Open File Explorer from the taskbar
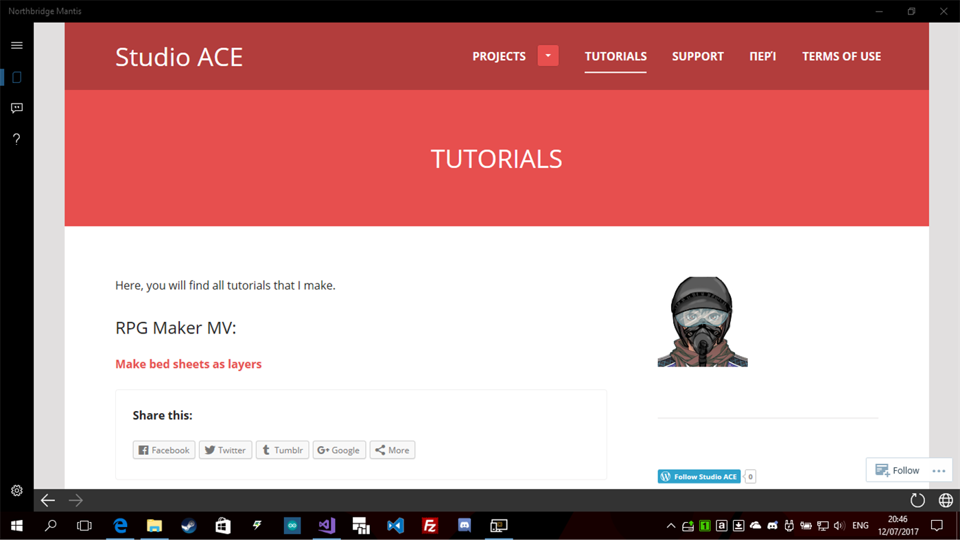The height and width of the screenshot is (540, 960). click(154, 526)
